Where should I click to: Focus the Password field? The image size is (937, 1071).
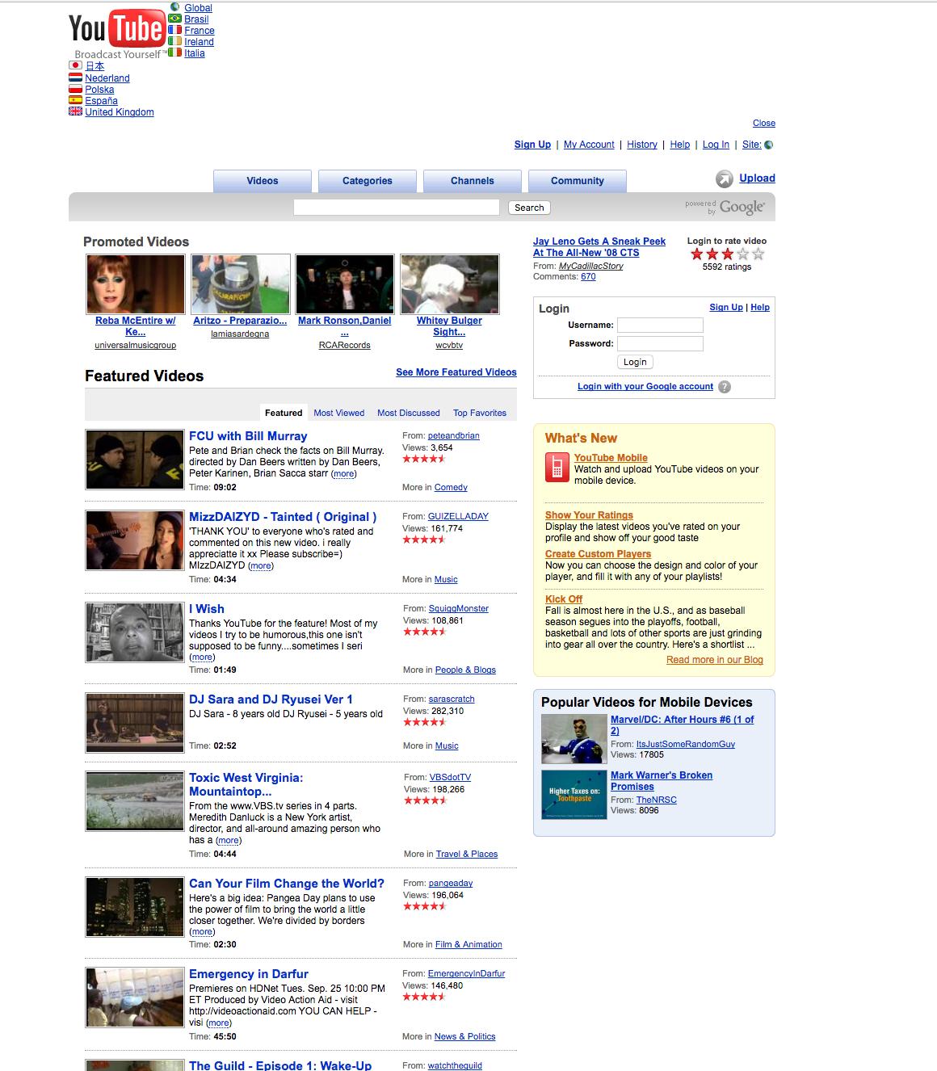[660, 343]
